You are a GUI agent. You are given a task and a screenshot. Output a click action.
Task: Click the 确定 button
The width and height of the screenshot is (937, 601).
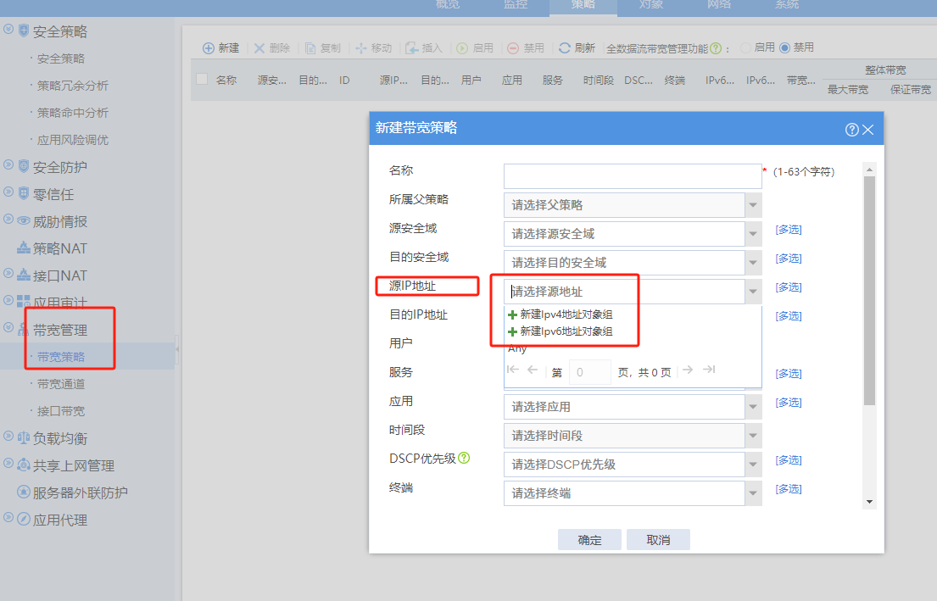point(590,539)
